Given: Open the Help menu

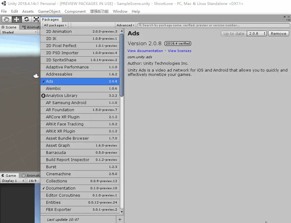Looking at the screenshot, I should pyautogui.click(x=136, y=11).
